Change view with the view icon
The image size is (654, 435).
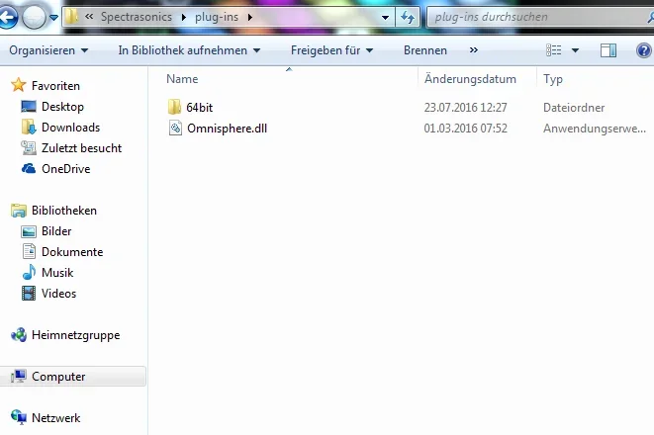tap(553, 50)
